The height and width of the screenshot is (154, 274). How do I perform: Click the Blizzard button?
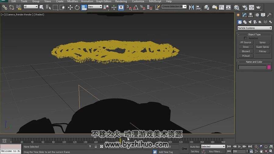(246, 51)
